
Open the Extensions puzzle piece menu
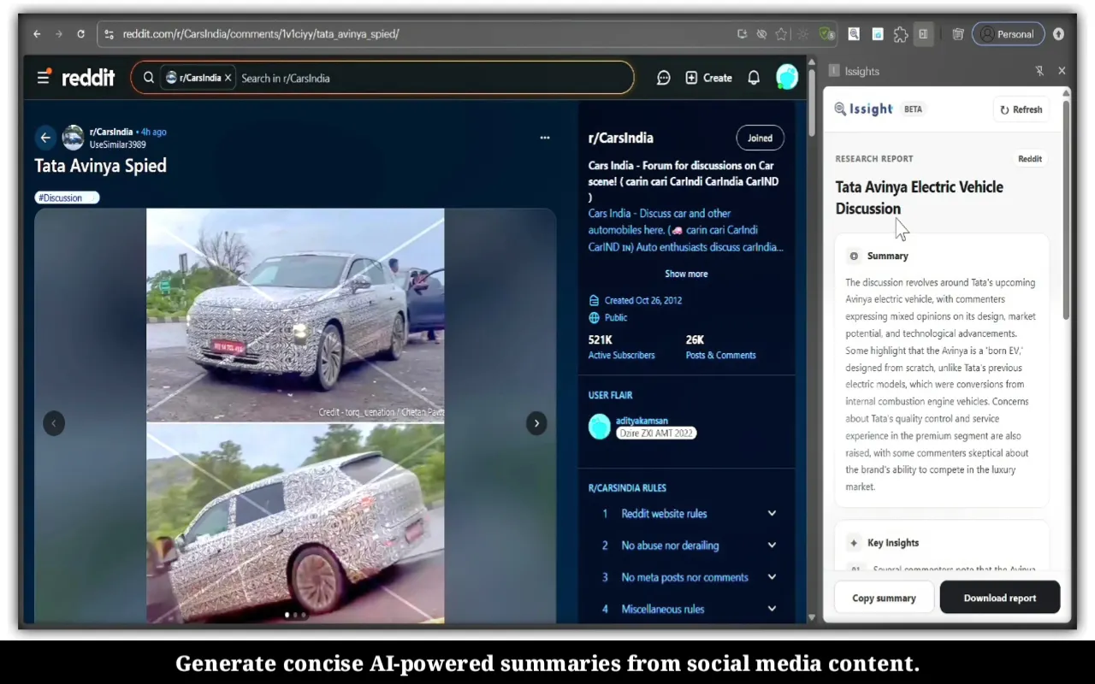click(x=900, y=34)
